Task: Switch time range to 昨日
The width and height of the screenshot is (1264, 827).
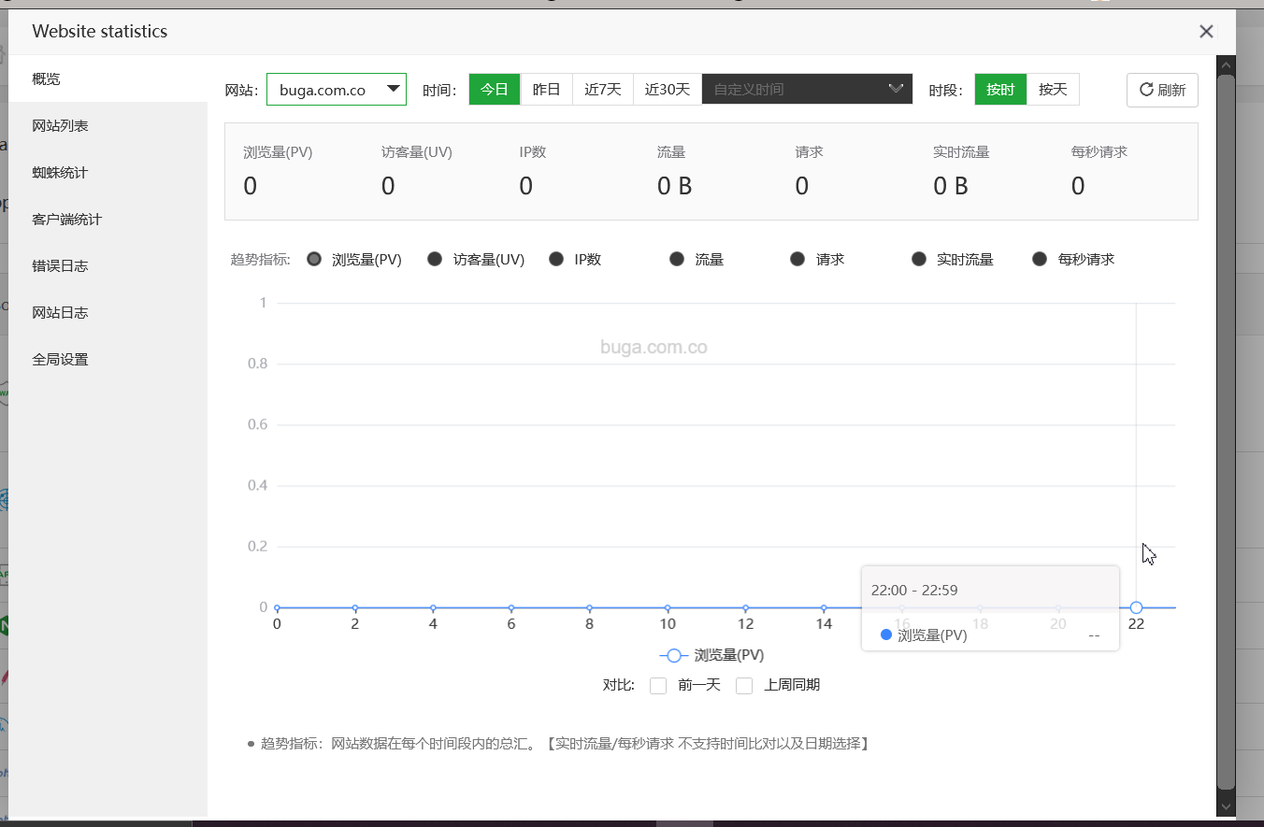Action: (x=546, y=90)
